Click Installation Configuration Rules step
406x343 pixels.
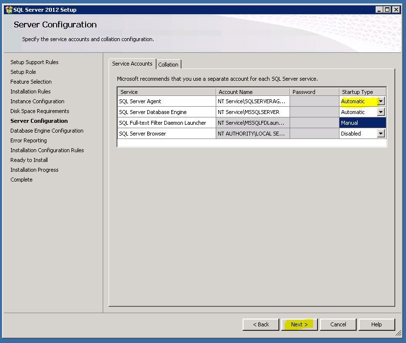pos(47,150)
